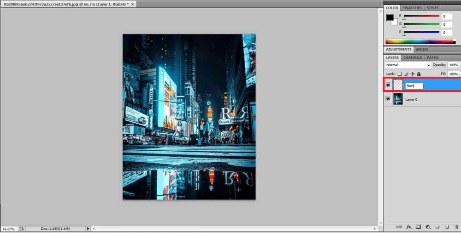Switch to the Channels tab
This screenshot has height=233, width=461.
pyautogui.click(x=413, y=57)
